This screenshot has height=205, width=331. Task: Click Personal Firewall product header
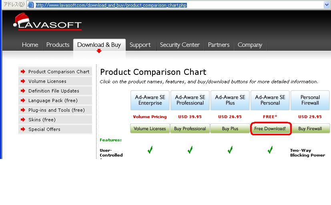(x=310, y=100)
